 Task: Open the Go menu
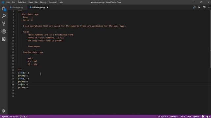(36, 2)
